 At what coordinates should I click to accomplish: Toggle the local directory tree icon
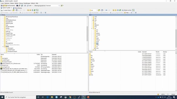(37, 10)
